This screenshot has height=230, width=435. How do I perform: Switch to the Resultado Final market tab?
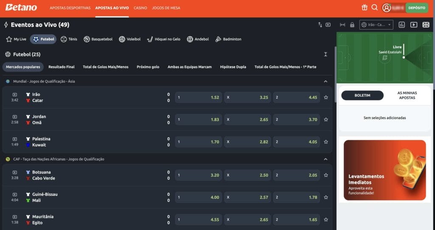tap(61, 67)
